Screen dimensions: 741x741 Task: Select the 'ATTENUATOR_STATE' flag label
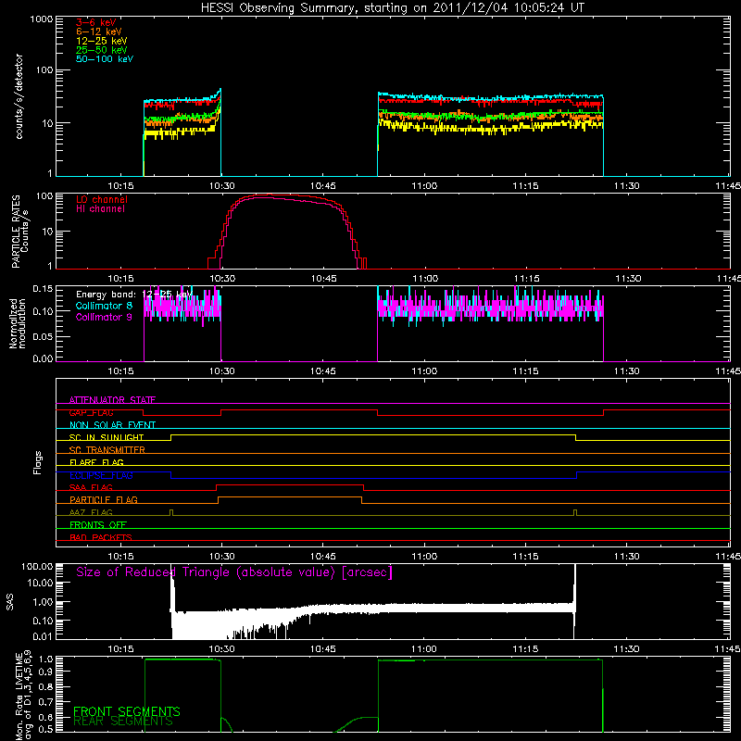click(x=112, y=400)
